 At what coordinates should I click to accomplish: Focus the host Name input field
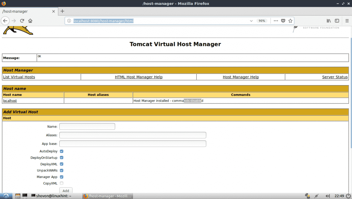[87, 126]
